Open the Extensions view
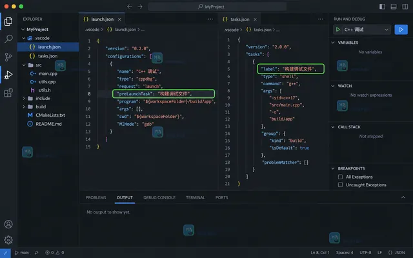This screenshot has height=258, width=413. pos(8,93)
